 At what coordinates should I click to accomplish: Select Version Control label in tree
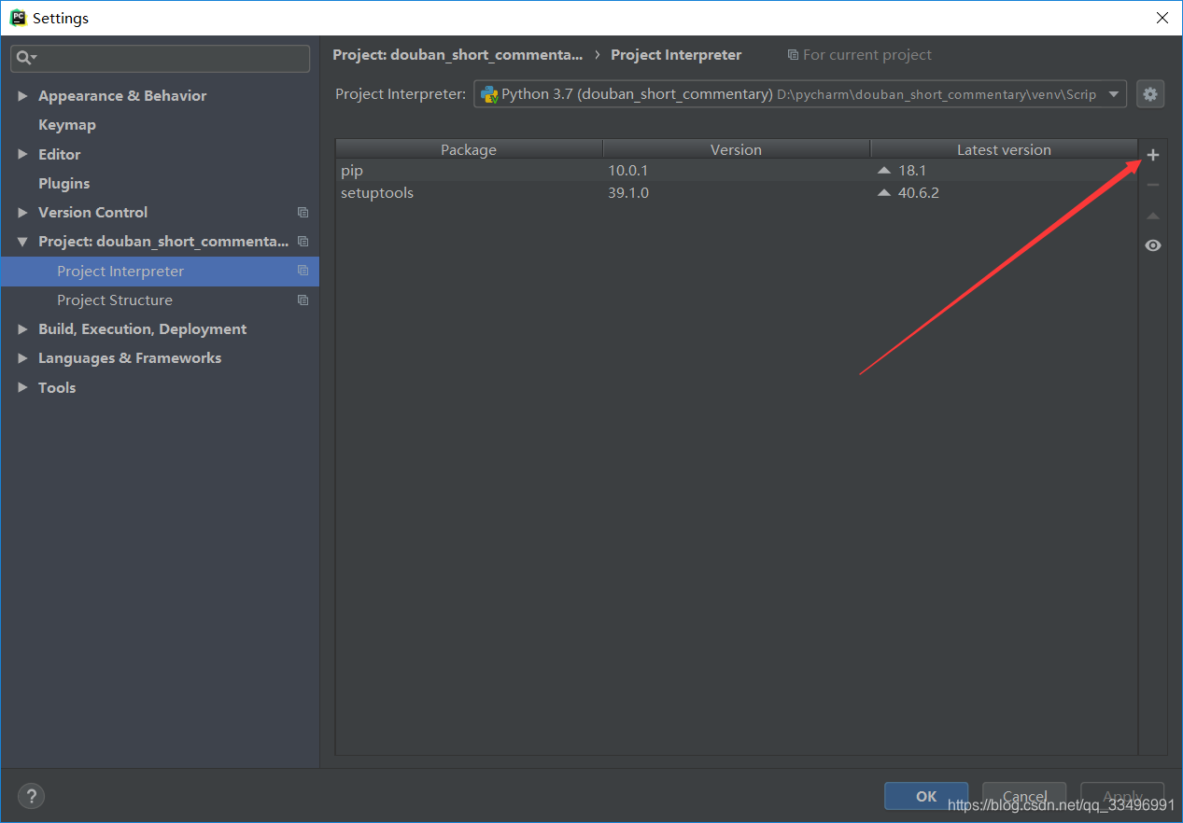click(x=92, y=213)
